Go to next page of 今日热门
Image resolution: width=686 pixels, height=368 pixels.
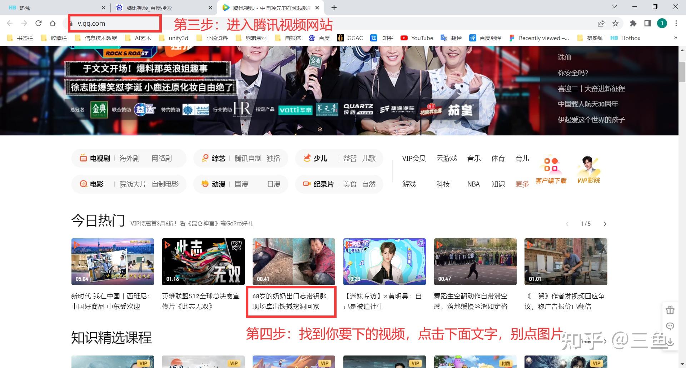605,224
